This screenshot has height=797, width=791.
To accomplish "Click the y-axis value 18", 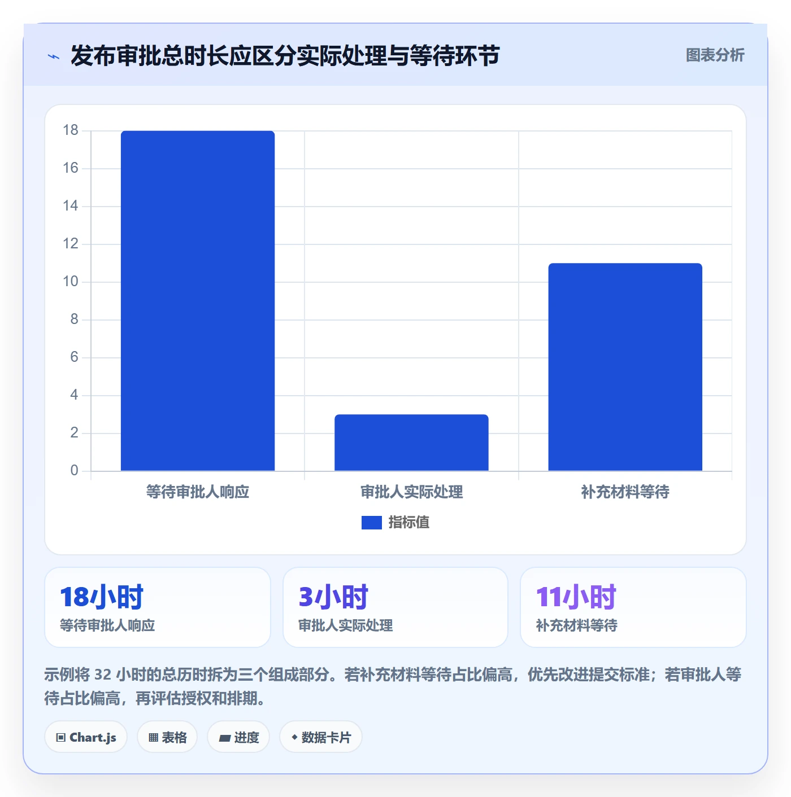I will click(71, 130).
